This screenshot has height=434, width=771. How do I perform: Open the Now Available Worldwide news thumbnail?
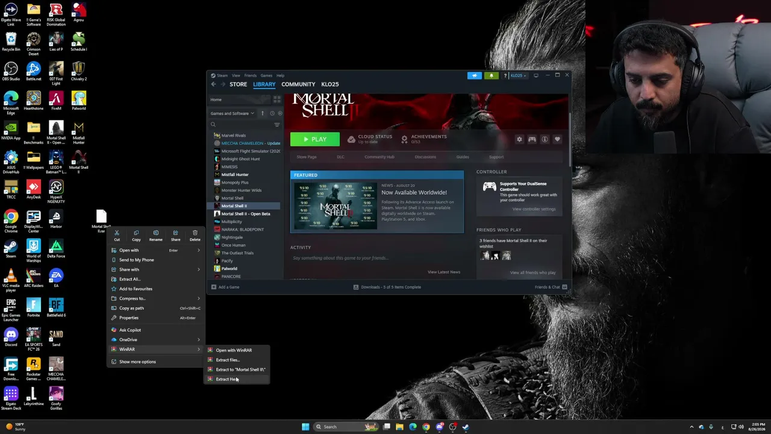[x=336, y=206]
